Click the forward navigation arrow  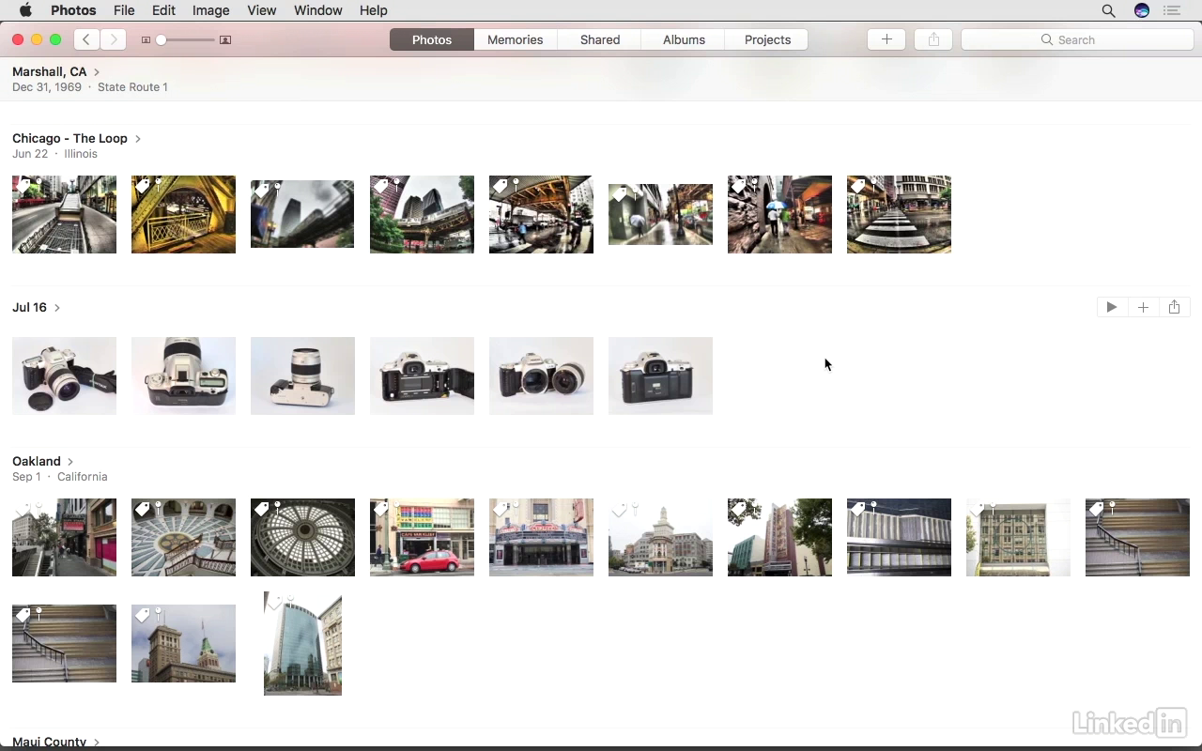[114, 39]
